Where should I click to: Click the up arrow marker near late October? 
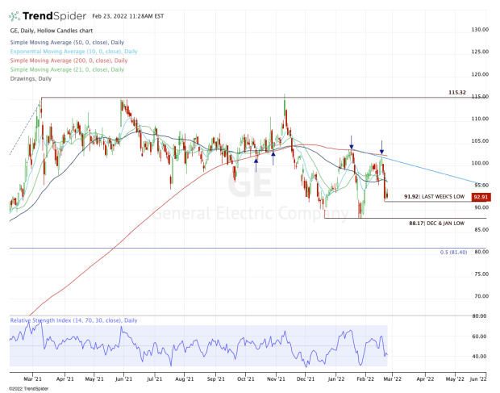(x=273, y=158)
